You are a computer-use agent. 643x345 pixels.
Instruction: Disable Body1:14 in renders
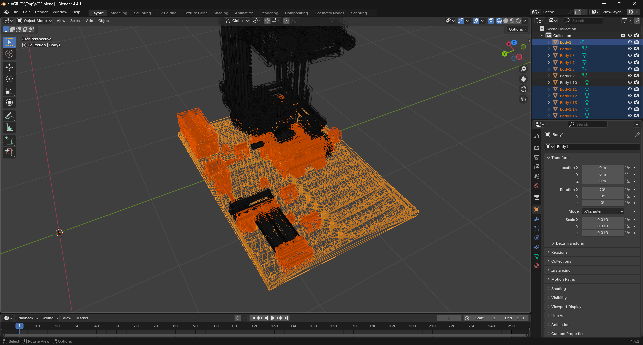point(637,109)
